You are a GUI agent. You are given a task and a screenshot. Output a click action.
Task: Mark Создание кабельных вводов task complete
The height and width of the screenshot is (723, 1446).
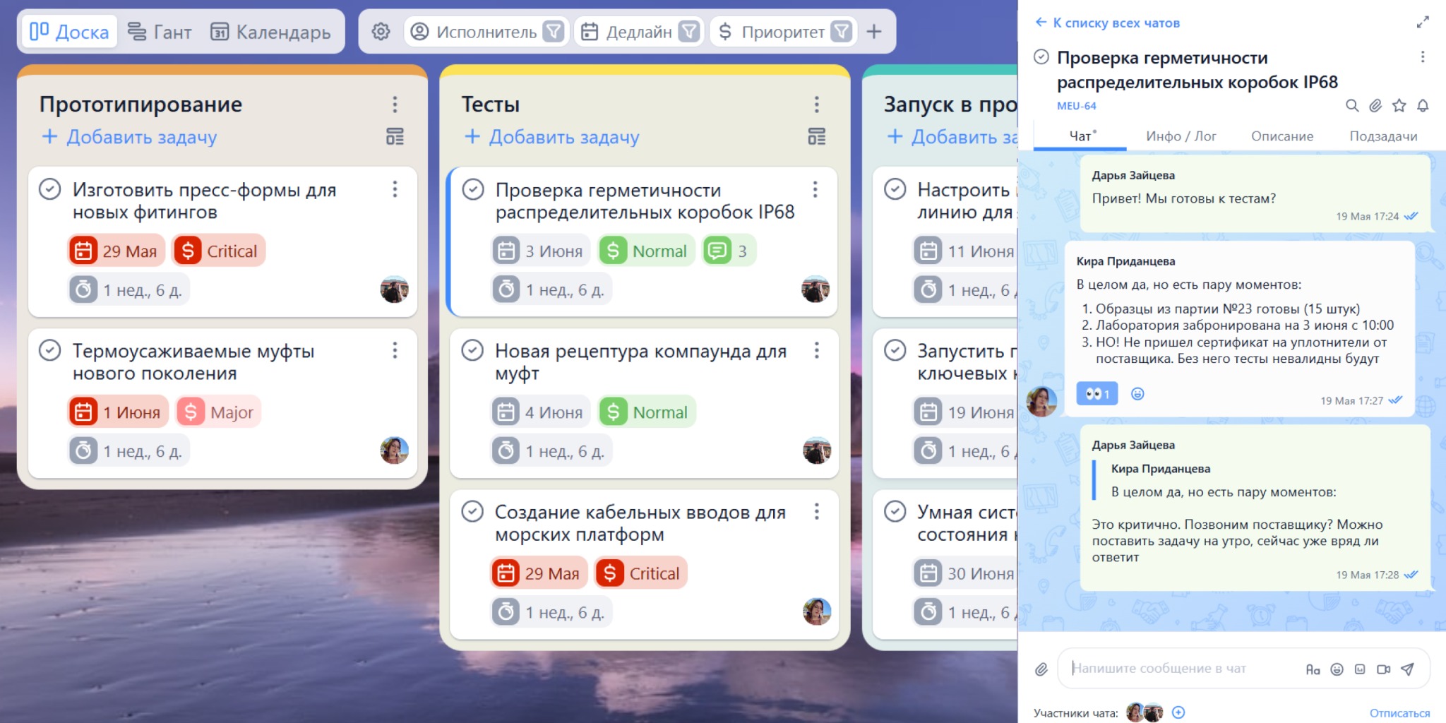click(x=472, y=511)
